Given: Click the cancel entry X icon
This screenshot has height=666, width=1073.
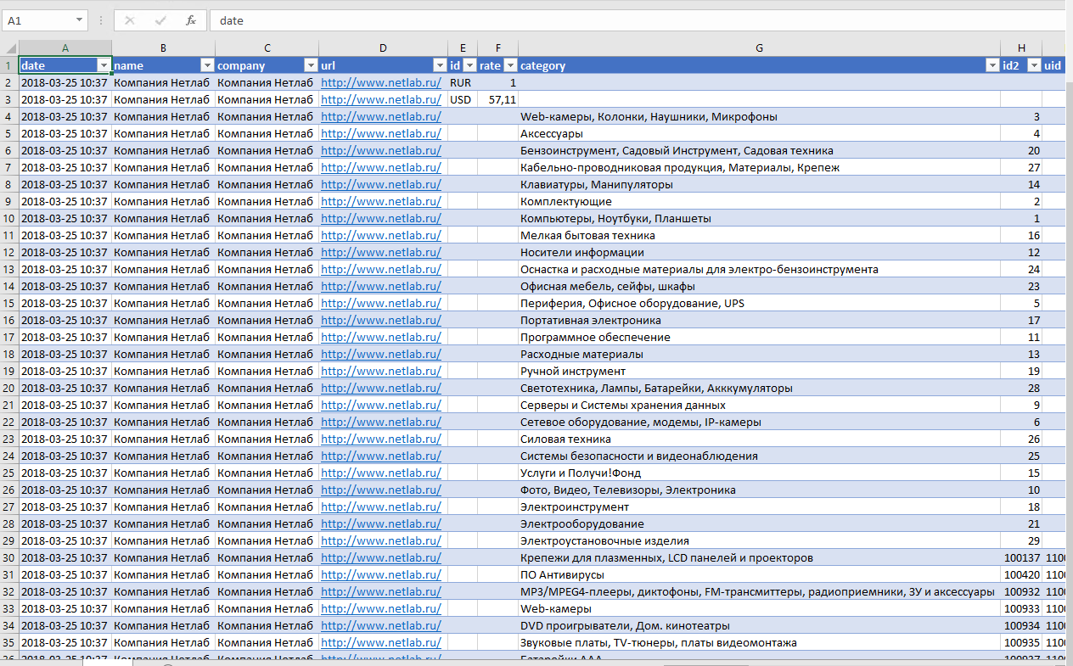Looking at the screenshot, I should click(130, 20).
